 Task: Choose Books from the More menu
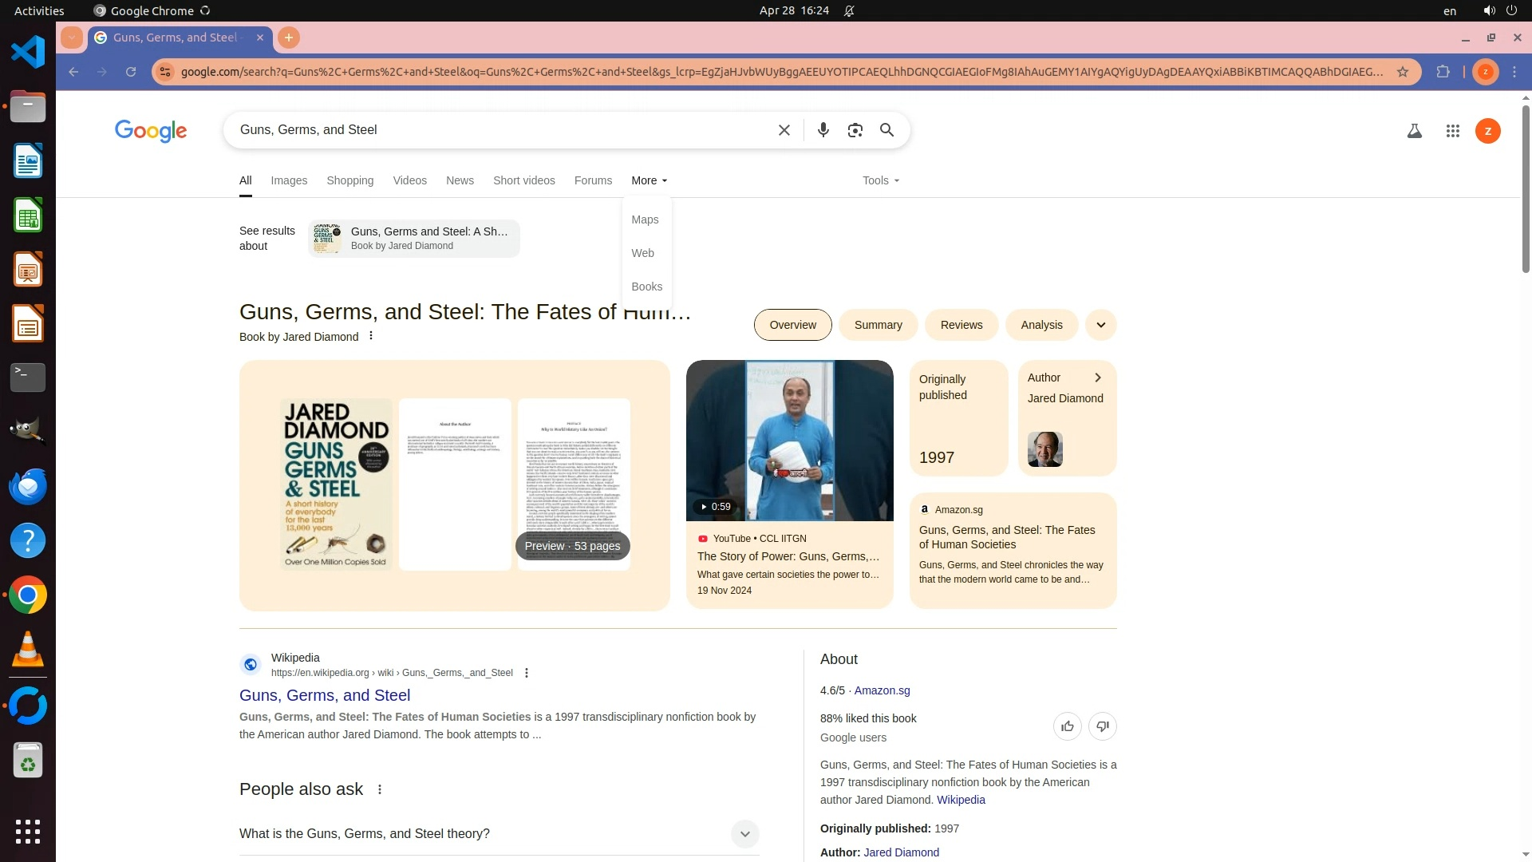[646, 287]
